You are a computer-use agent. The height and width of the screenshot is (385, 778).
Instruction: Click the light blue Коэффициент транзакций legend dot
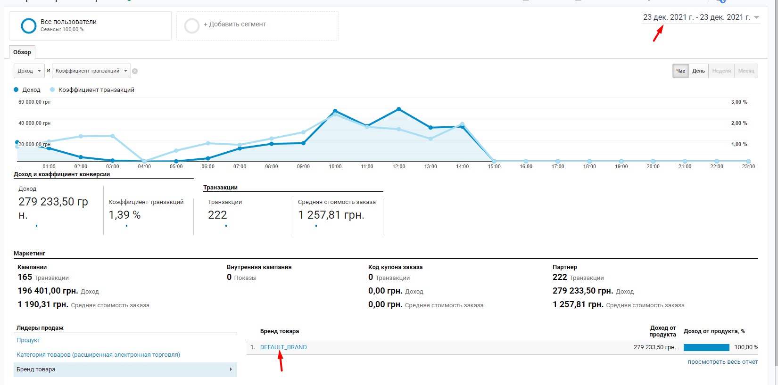pos(52,90)
